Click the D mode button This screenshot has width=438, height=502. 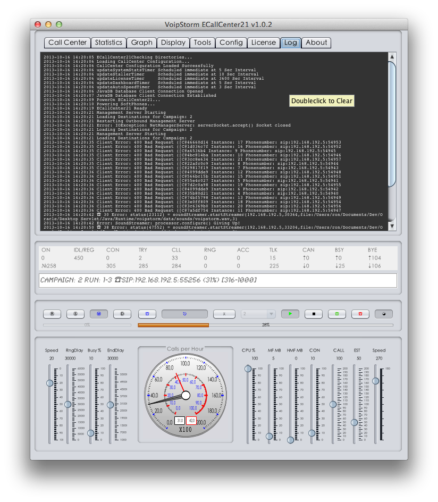122,314
